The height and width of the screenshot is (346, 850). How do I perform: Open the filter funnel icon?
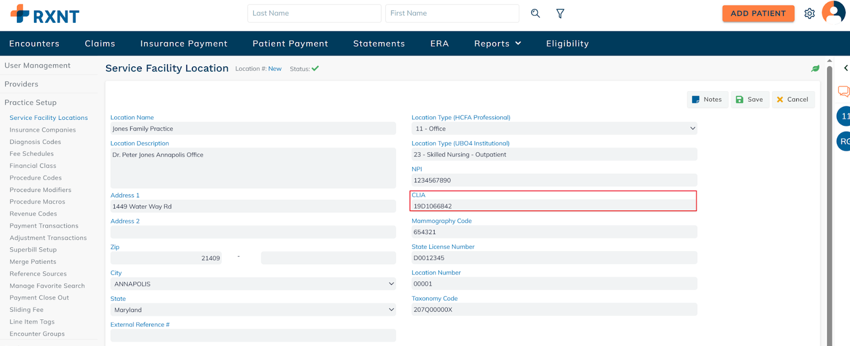point(560,13)
